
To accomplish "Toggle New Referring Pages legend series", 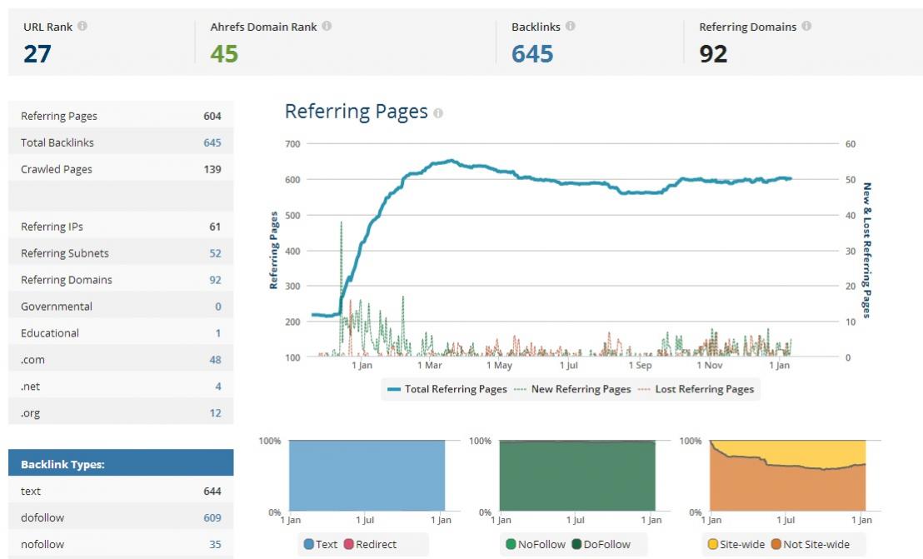I will pos(573,389).
